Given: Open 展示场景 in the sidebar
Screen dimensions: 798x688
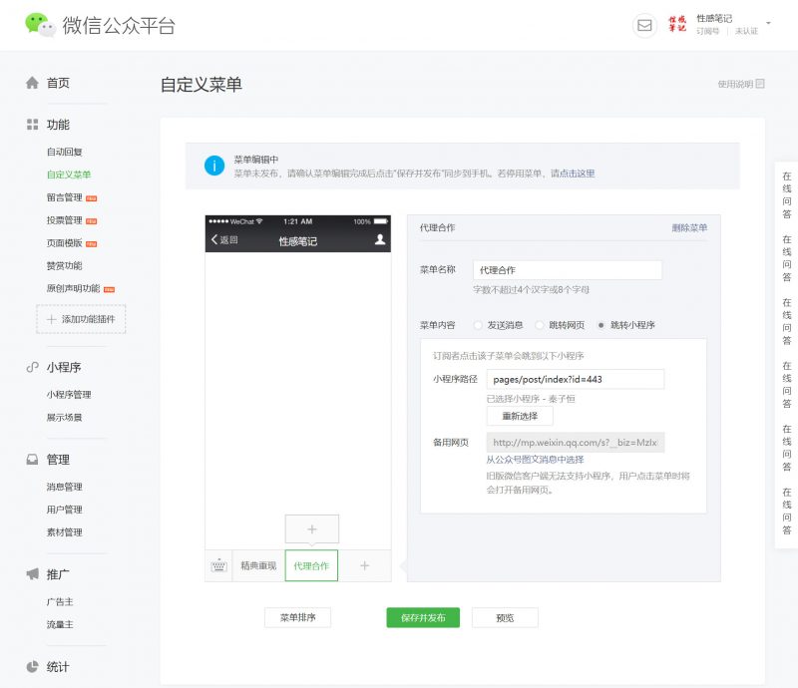Looking at the screenshot, I should click(x=64, y=417).
